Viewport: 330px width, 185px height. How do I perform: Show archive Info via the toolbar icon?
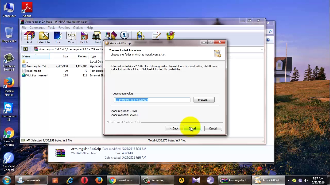[x=124, y=36]
